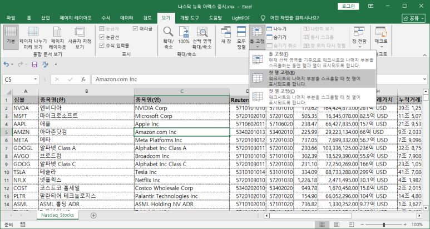Open undo history dropdown arrow
The width and height of the screenshot is (430, 229).
(12, 64)
